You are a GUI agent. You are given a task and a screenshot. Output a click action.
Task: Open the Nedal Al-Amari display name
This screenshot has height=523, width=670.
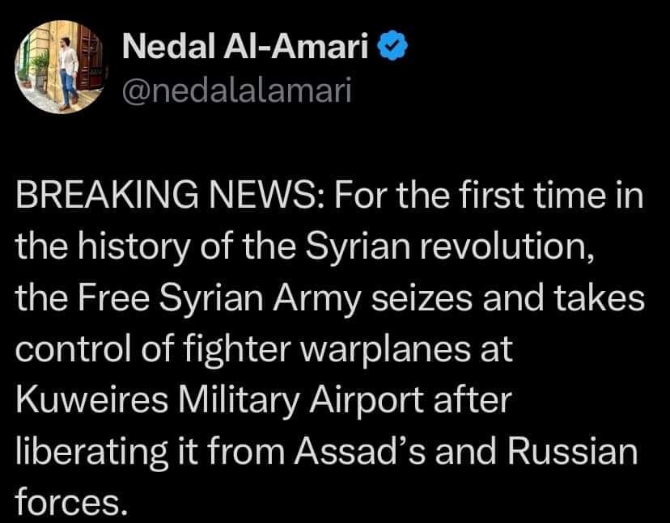(x=245, y=46)
